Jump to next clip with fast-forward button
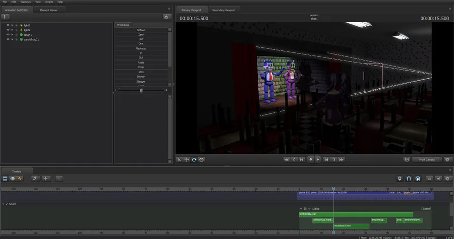This screenshot has width=454, height=239. pos(342,159)
